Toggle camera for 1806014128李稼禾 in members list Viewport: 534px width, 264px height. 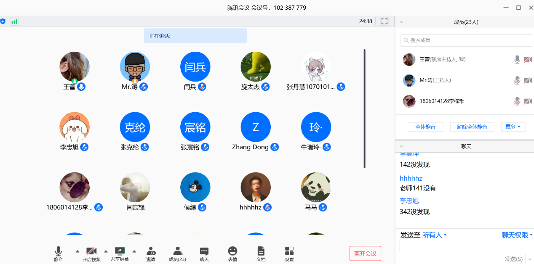coord(528,101)
